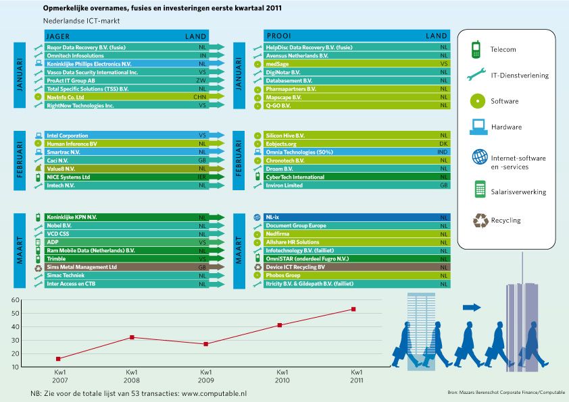Select the laptop icon next to Smartrac N.V.
The height and width of the screenshot is (402, 569).
[39, 152]
